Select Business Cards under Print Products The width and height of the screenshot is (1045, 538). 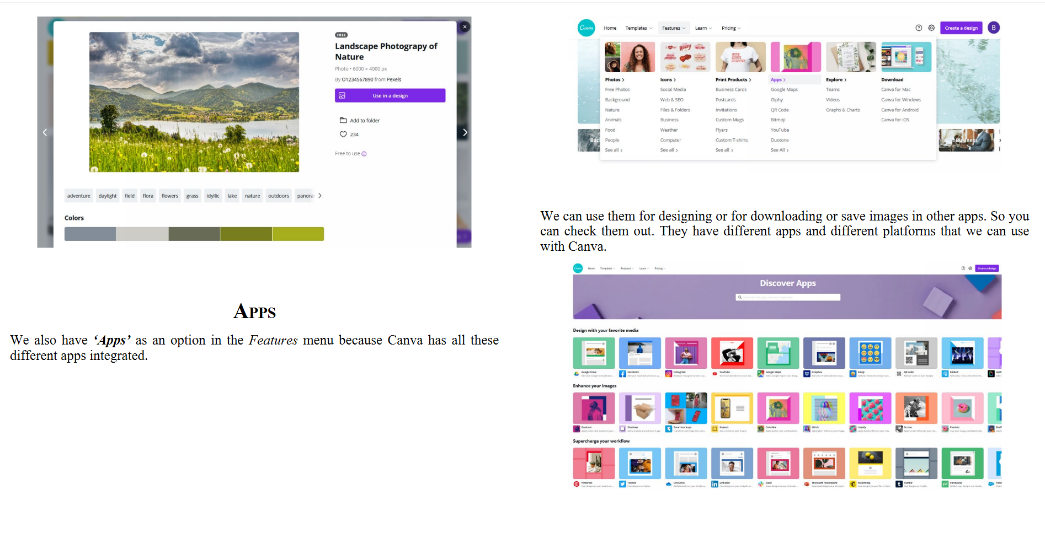click(x=731, y=90)
